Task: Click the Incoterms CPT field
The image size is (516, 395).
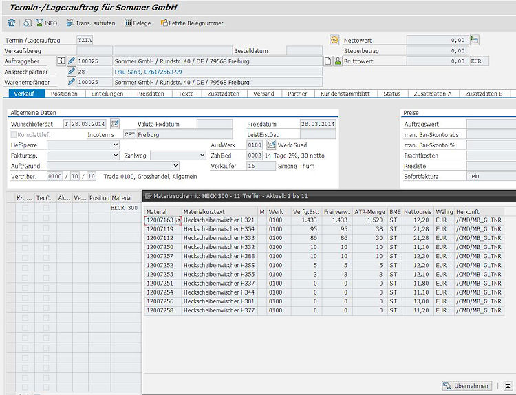Action: point(129,134)
